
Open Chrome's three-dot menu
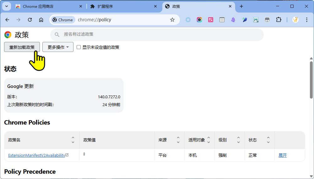[x=306, y=20]
